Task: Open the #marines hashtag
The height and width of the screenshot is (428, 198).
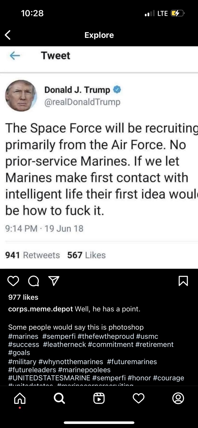Action: coord(23,336)
